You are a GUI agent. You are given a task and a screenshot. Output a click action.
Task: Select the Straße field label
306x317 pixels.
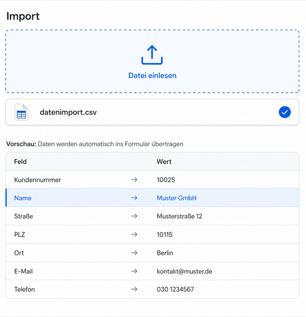click(24, 216)
